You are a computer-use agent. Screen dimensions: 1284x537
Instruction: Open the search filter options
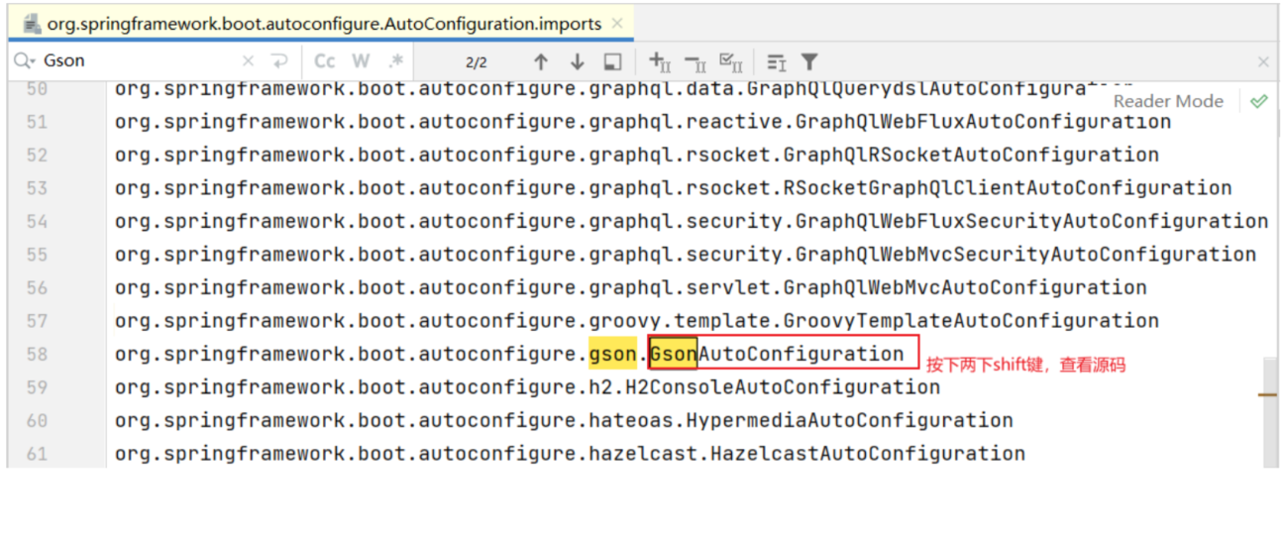pos(809,61)
